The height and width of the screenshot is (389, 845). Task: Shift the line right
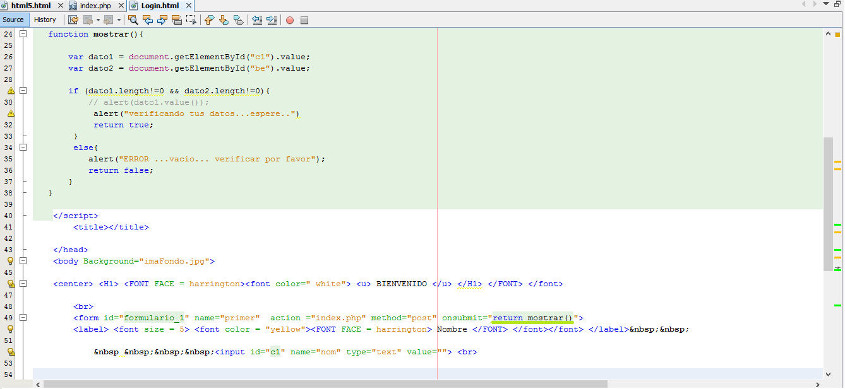point(272,20)
